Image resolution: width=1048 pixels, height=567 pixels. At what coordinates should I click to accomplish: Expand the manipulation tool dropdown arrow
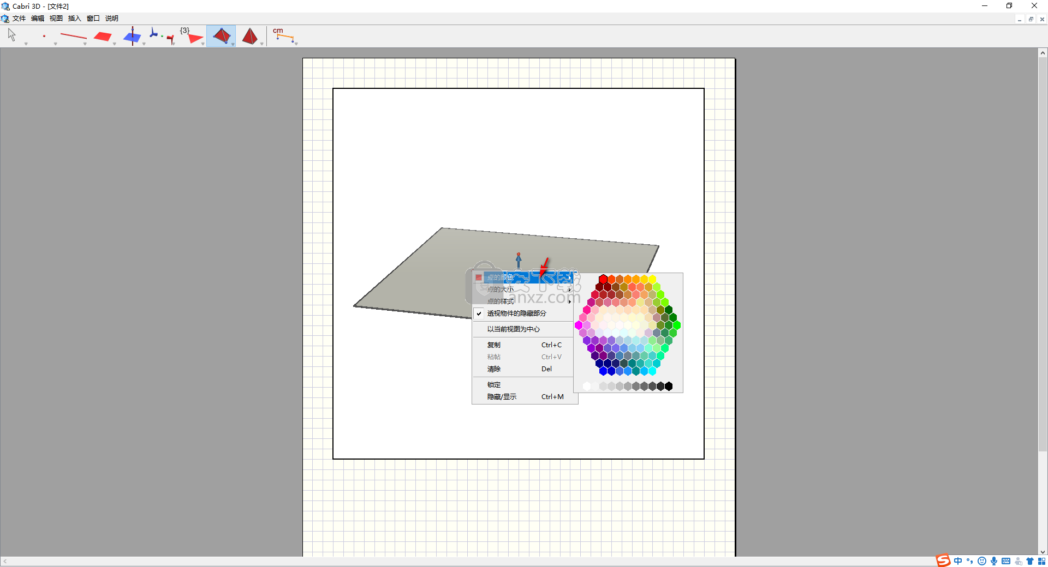pos(26,44)
